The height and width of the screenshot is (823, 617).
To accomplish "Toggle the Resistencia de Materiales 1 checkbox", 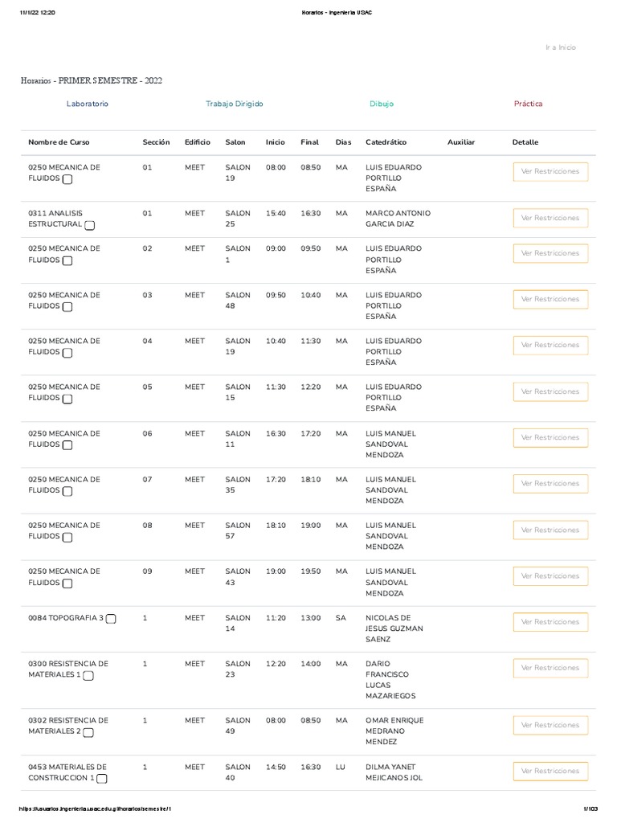I will coord(88,676).
